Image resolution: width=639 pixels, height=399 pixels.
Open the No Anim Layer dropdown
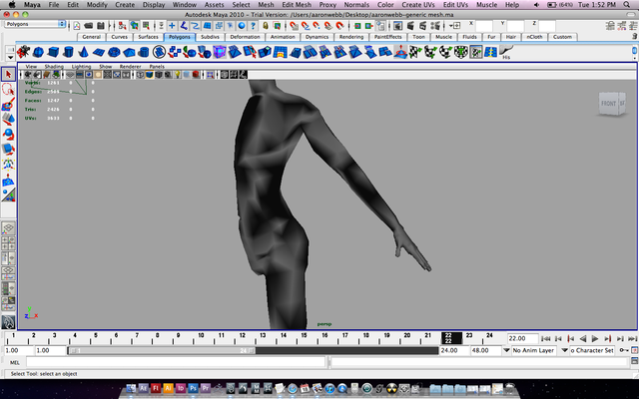tap(533, 351)
